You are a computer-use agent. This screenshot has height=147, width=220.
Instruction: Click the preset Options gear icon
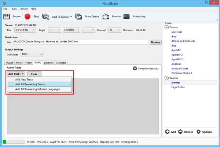[198, 132]
